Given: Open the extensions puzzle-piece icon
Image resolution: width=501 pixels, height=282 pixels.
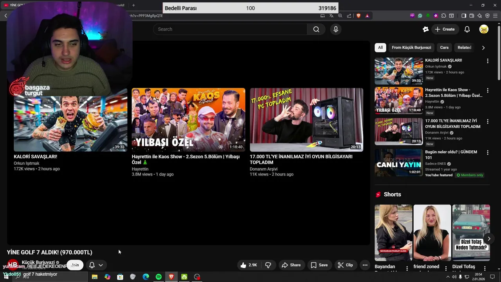Looking at the screenshot, I should point(443,16).
